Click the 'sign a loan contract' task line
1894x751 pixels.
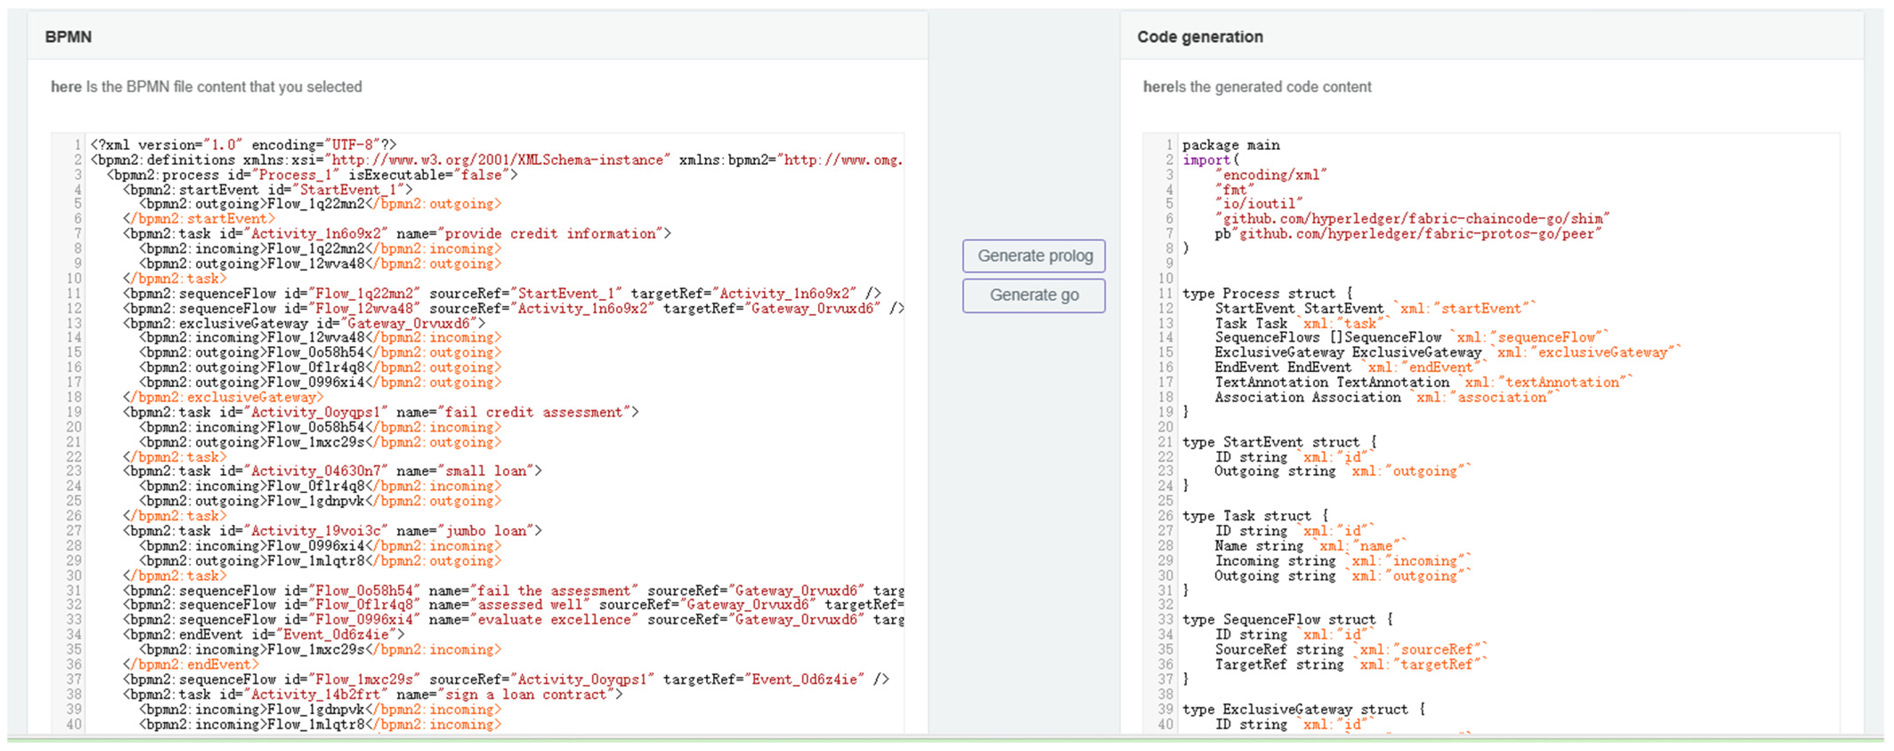(373, 694)
